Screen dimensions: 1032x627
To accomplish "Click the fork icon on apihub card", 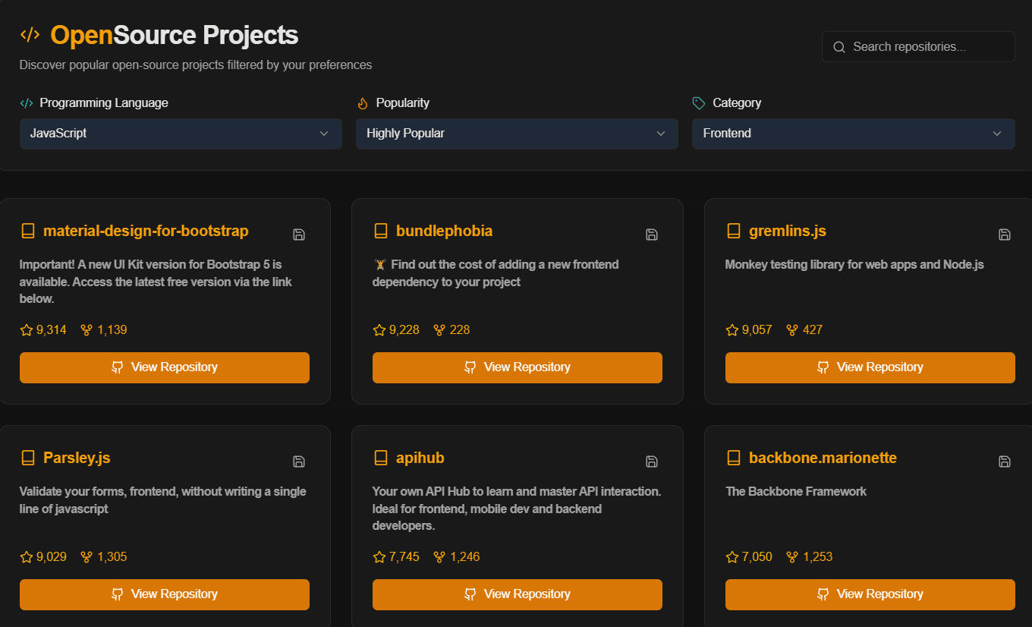I will pyautogui.click(x=439, y=557).
